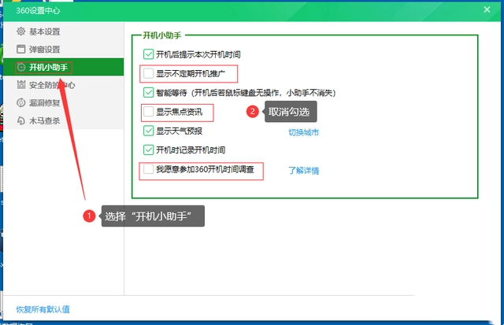Viewport: 504px width, 325px height.
Task: Click the firewall icon beside 安全防护中心
Action: pos(21,85)
